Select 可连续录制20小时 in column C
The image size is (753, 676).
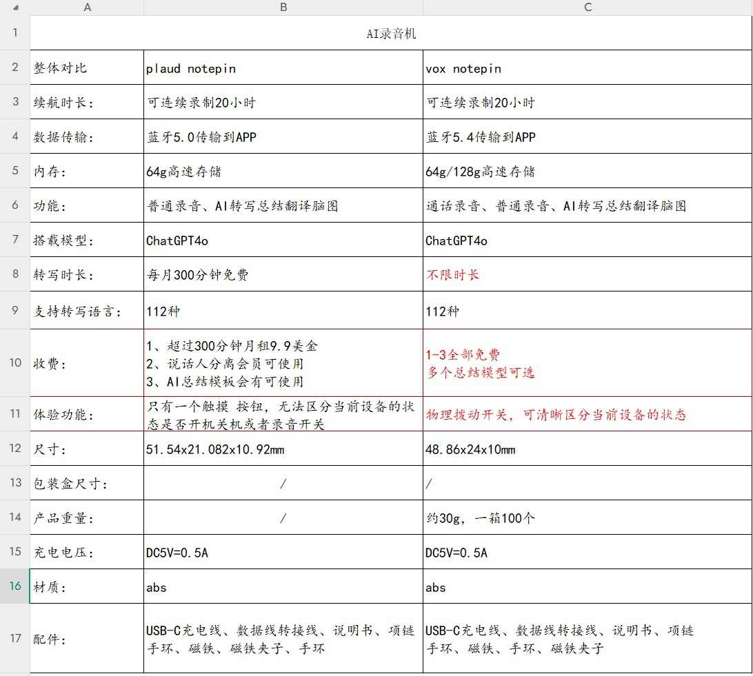click(588, 102)
